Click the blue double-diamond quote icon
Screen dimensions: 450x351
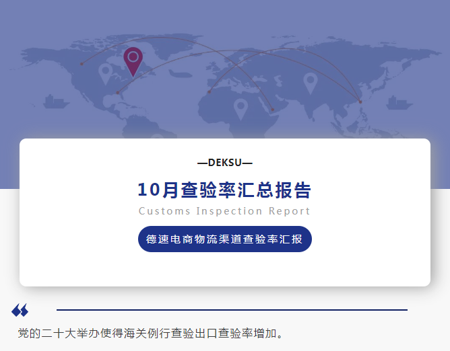coord(20,310)
